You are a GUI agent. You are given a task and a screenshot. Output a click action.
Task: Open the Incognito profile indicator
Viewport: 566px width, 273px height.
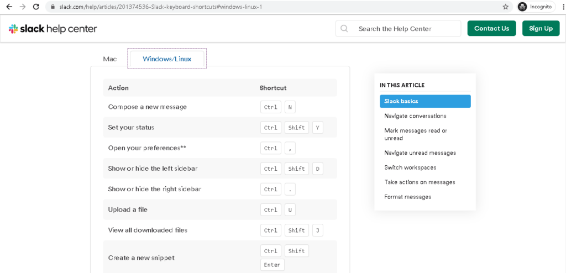tap(536, 7)
